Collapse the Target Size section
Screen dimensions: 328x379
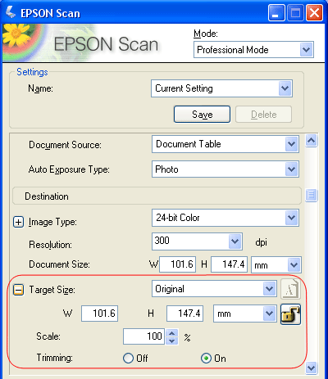click(x=18, y=290)
